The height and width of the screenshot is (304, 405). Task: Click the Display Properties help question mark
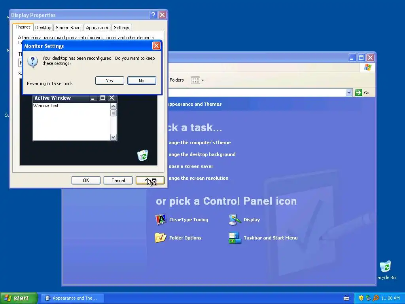(153, 15)
